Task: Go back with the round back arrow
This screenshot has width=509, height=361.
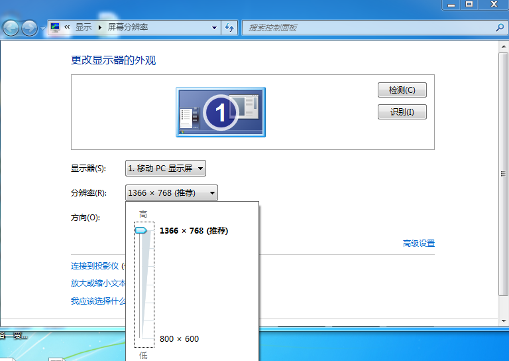Action: [11, 29]
